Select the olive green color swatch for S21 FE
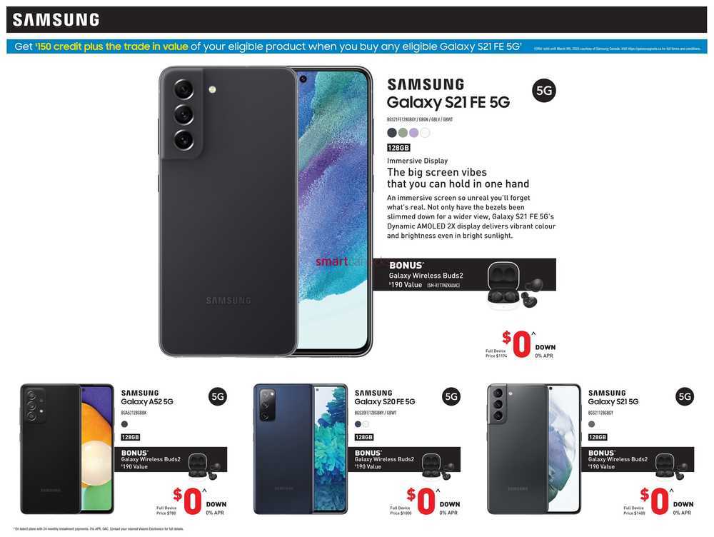Screen dimensions: 714x537 point(403,133)
